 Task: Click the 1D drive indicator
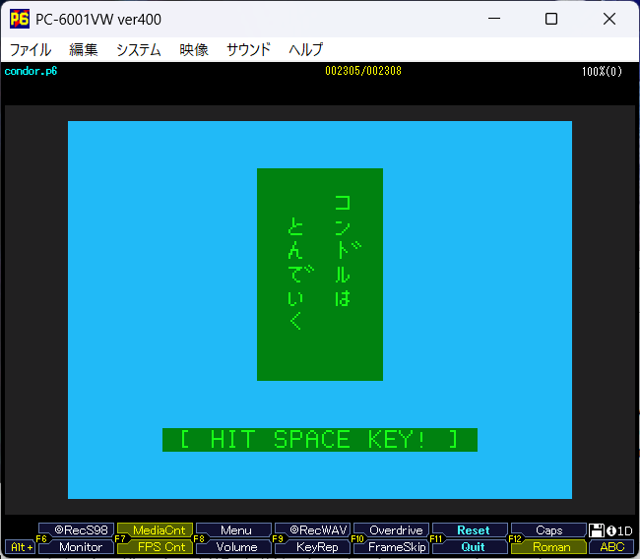click(x=624, y=530)
